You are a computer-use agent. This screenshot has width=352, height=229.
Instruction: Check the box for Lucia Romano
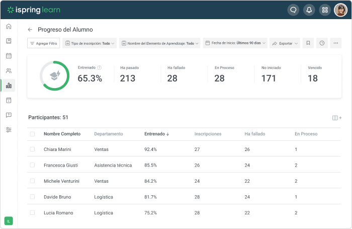[32, 212]
